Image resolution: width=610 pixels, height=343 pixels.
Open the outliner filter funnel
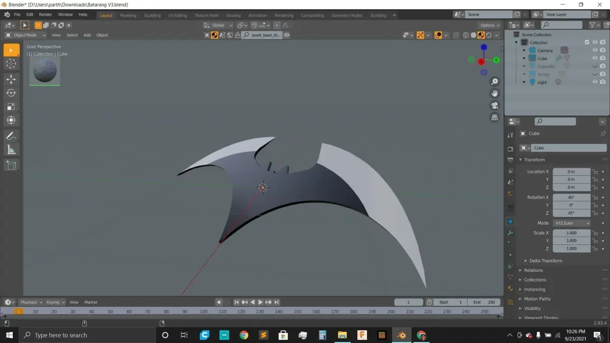pyautogui.click(x=592, y=25)
